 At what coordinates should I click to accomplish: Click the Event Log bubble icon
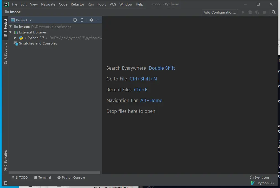pyautogui.click(x=252, y=177)
